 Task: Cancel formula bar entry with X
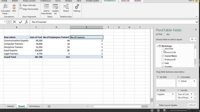point(14,22)
